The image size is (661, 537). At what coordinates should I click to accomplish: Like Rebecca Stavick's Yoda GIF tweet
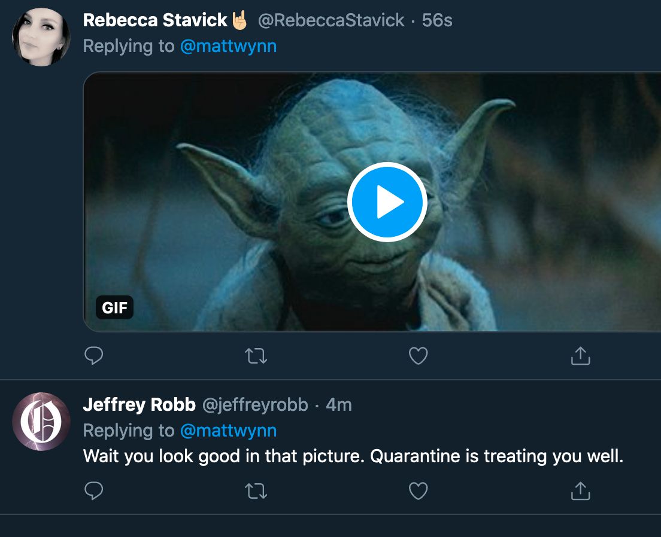[418, 356]
